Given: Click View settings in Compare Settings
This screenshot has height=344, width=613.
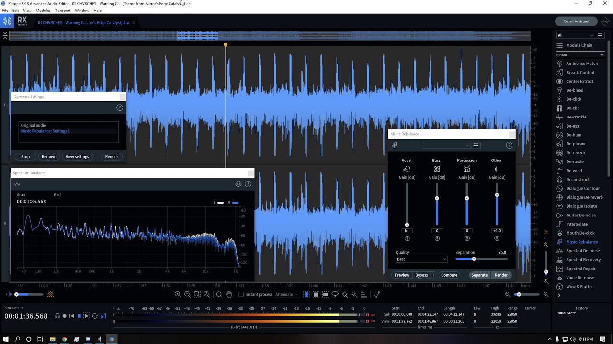Looking at the screenshot, I should point(77,157).
